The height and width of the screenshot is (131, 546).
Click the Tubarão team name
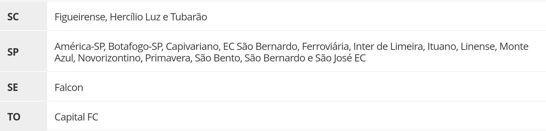pyautogui.click(x=189, y=17)
